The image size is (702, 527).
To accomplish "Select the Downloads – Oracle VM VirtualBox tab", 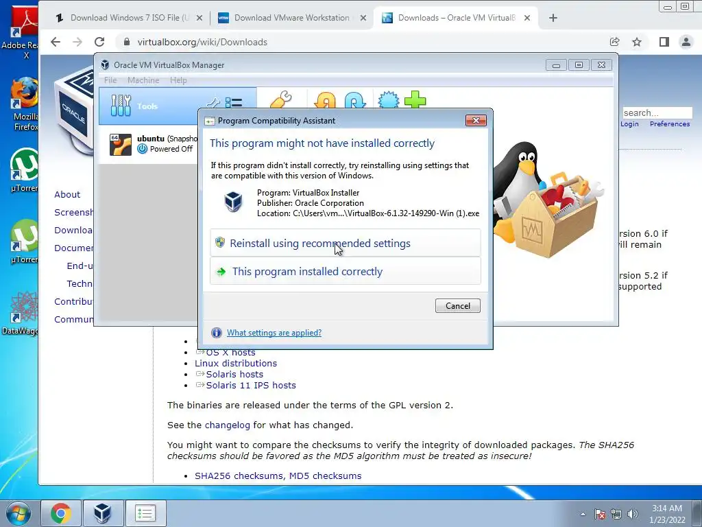I will [x=456, y=18].
